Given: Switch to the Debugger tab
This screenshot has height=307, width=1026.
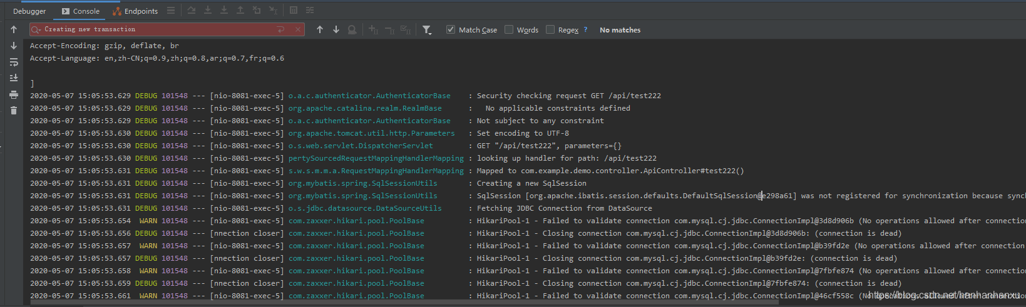Looking at the screenshot, I should coord(29,11).
